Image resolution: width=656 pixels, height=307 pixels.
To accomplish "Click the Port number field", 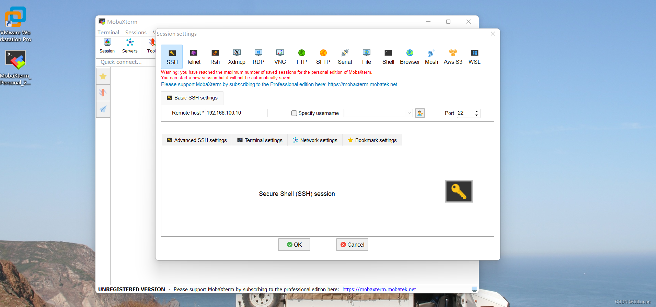I will 465,113.
